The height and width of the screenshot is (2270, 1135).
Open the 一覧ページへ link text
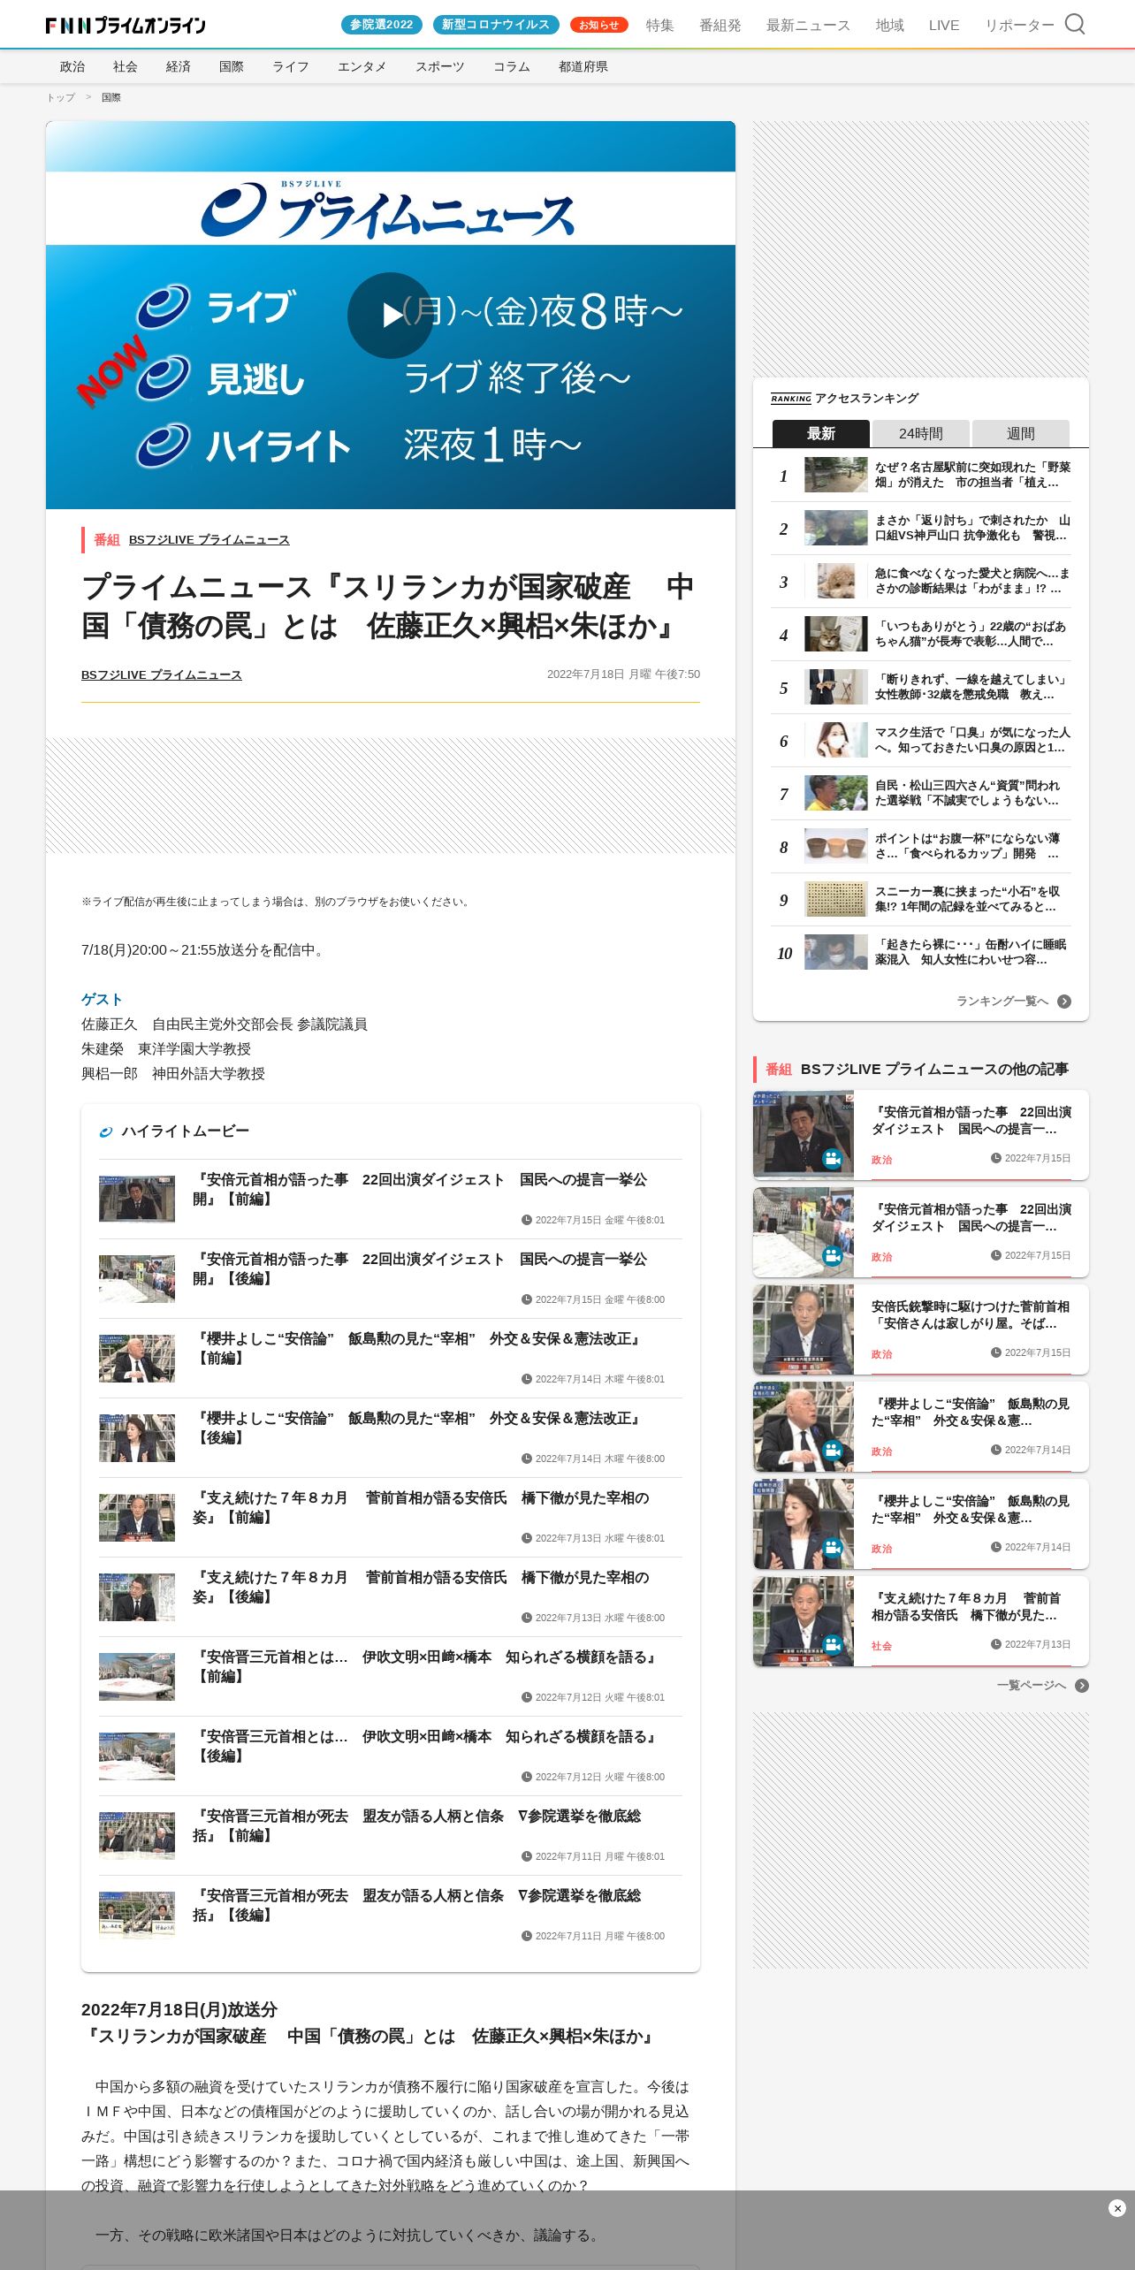[1032, 1686]
